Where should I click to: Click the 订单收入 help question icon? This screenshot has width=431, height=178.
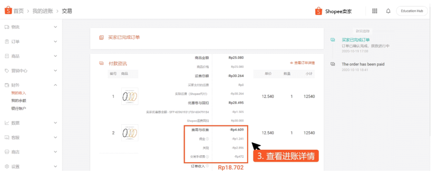pos(207,166)
